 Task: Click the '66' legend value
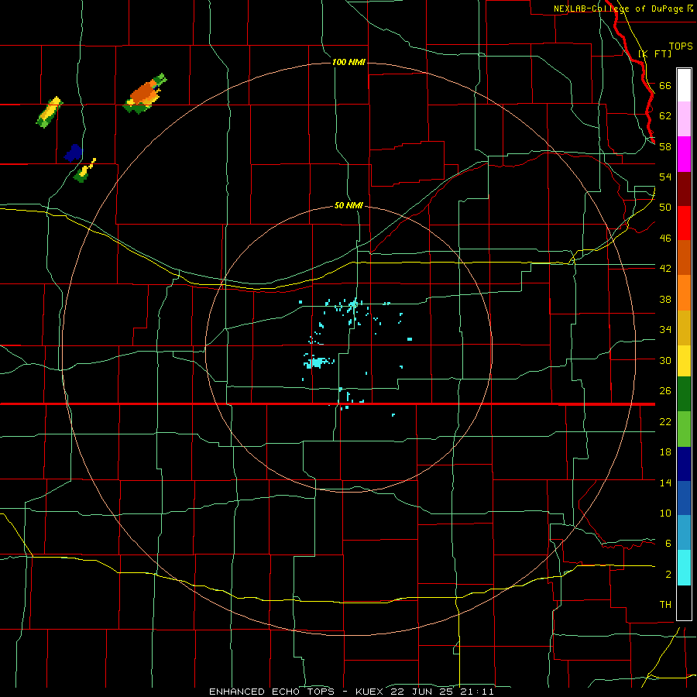pos(665,85)
